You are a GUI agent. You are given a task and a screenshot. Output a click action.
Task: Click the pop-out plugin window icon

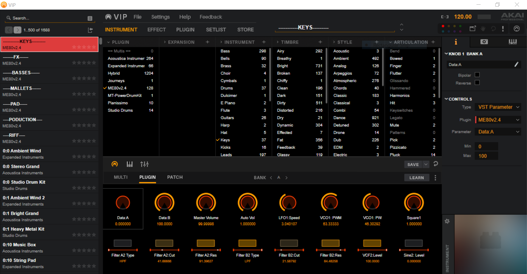pos(473,29)
